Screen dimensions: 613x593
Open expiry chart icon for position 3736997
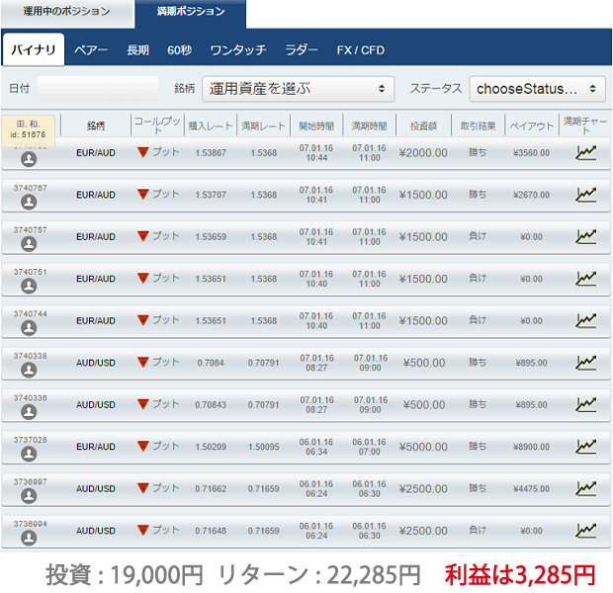click(585, 488)
